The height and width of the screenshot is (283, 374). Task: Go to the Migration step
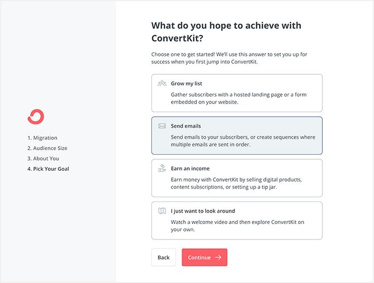tap(42, 138)
